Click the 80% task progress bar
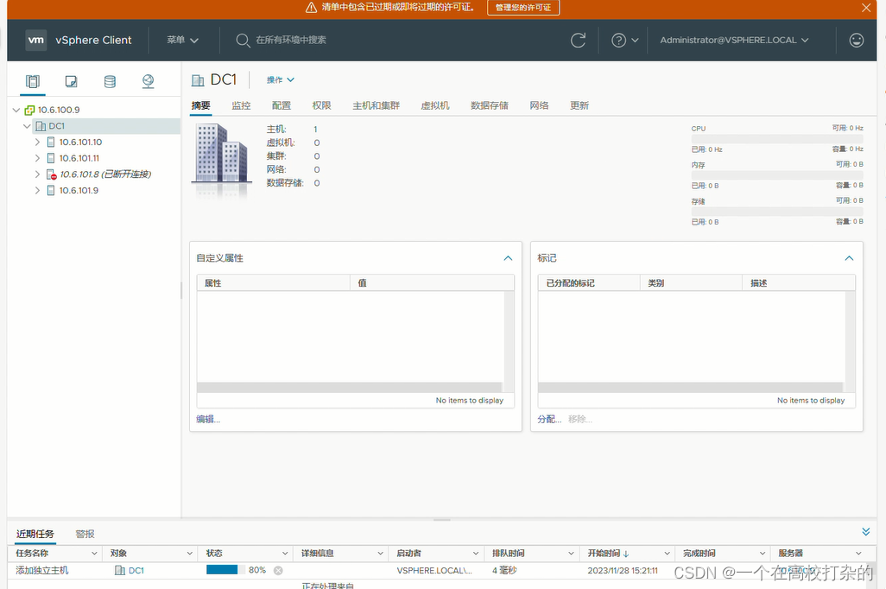The width and height of the screenshot is (886, 589). click(x=225, y=570)
